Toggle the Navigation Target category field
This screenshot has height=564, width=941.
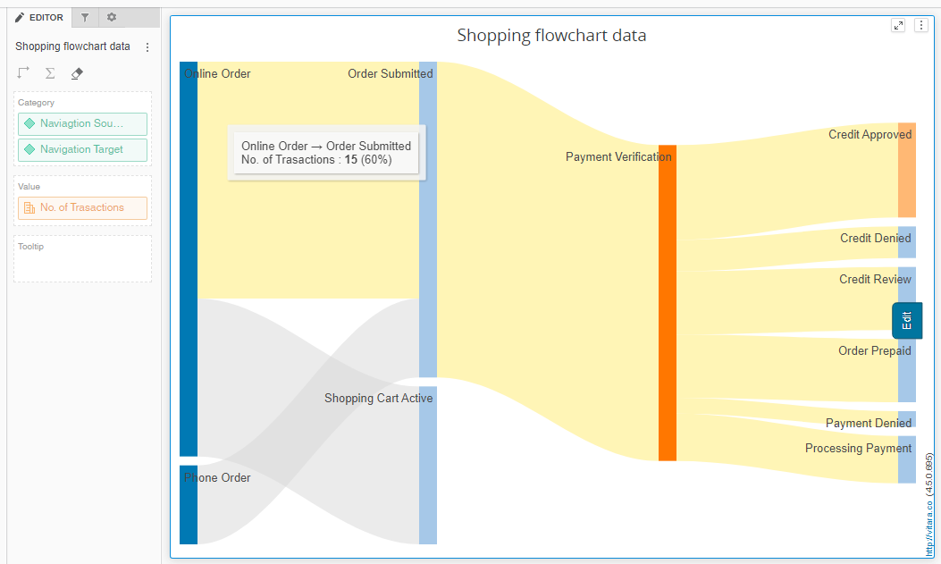click(82, 149)
